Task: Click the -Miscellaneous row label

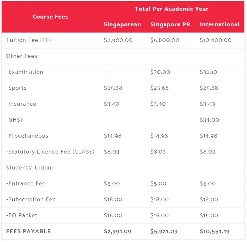Action: (x=27, y=136)
